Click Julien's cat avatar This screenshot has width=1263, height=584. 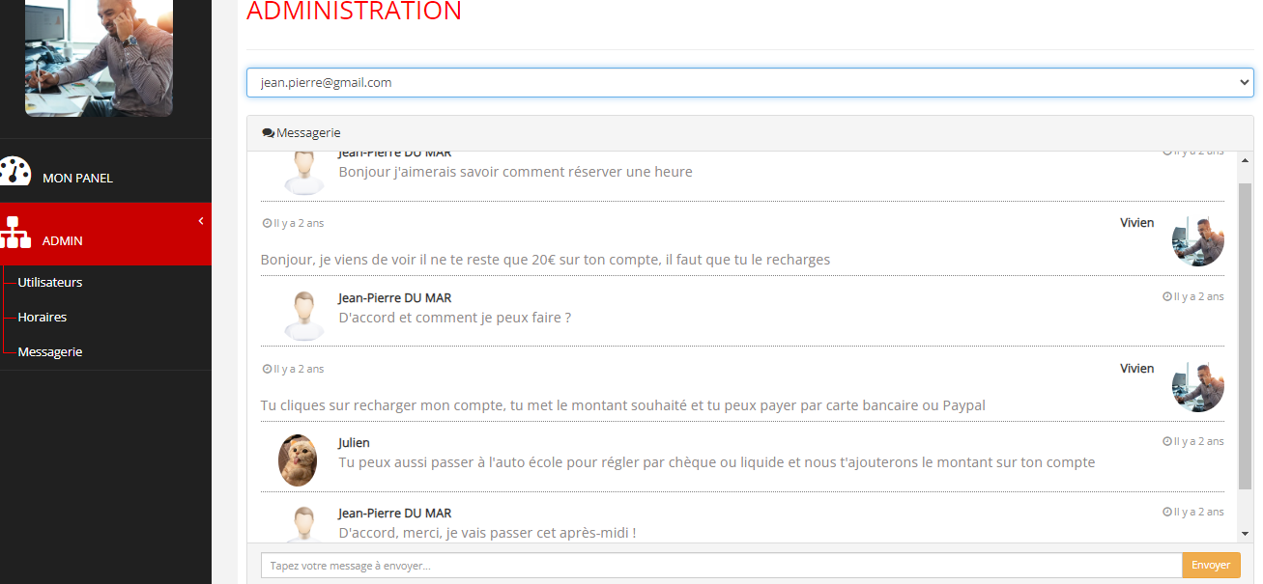298,460
